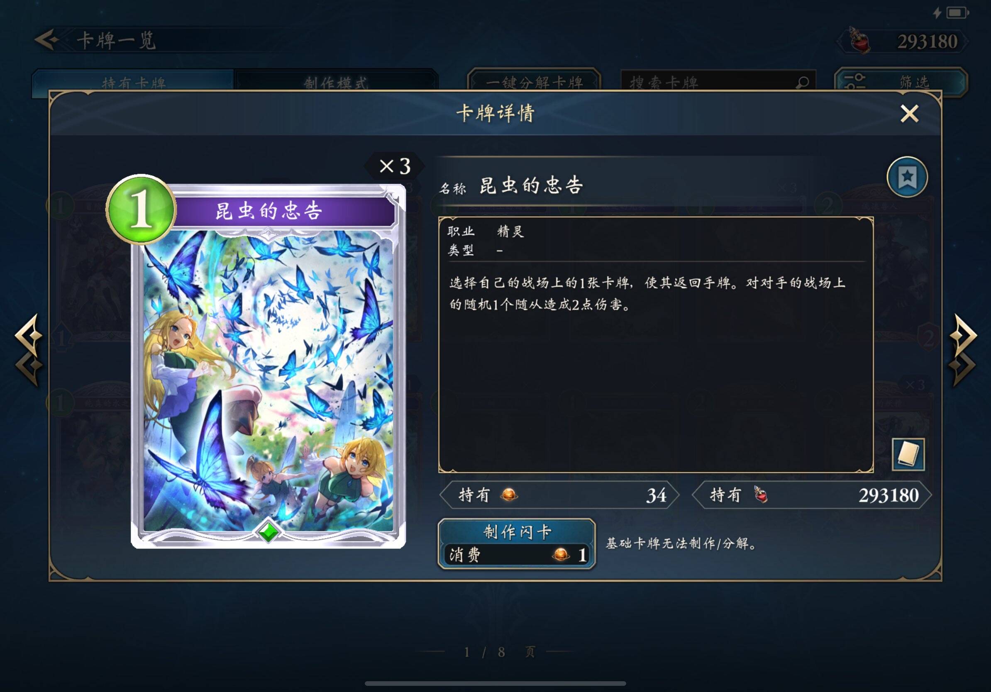Viewport: 991px width, 692px height.
Task: Click the red vial currency icon at the top
Action: (x=859, y=41)
